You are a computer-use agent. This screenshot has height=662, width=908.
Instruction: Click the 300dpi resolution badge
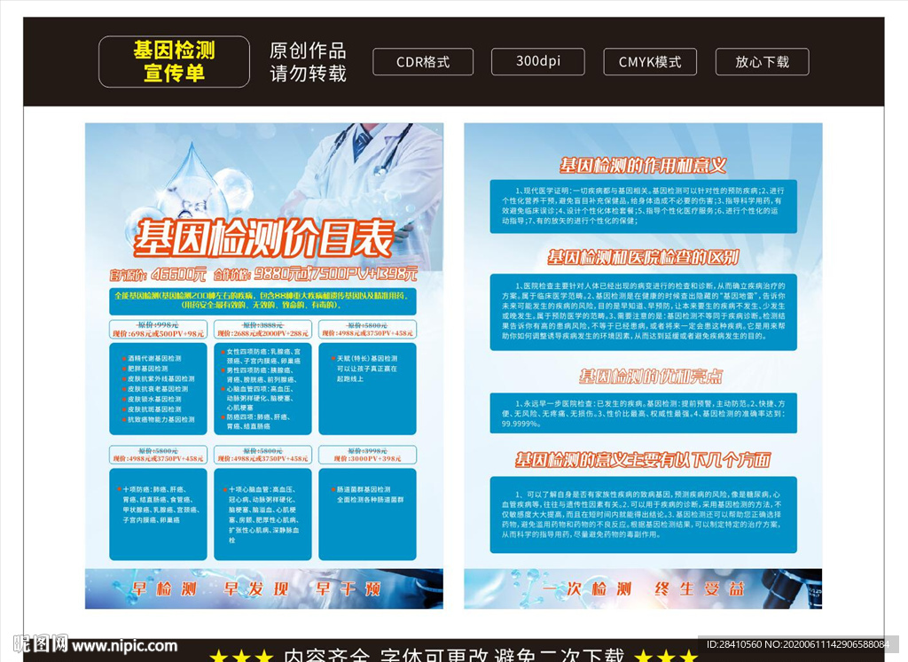(x=537, y=62)
